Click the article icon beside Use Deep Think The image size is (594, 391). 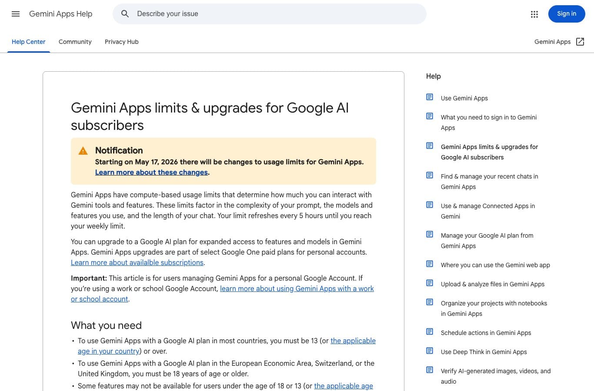(430, 351)
